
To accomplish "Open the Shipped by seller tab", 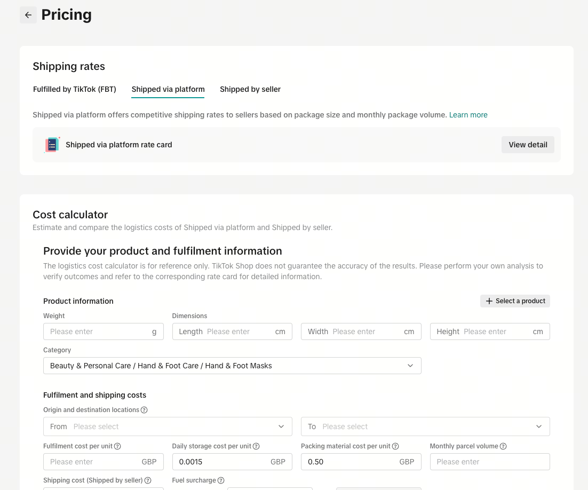I will tap(250, 89).
